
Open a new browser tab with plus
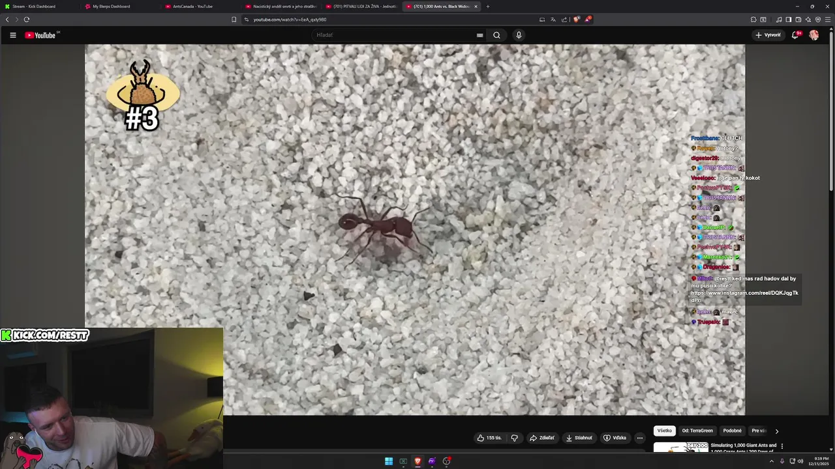(488, 7)
